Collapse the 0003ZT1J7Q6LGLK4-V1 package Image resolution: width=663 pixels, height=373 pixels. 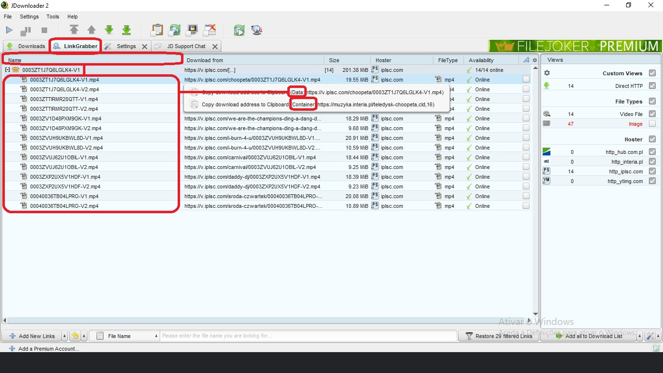pos(7,70)
